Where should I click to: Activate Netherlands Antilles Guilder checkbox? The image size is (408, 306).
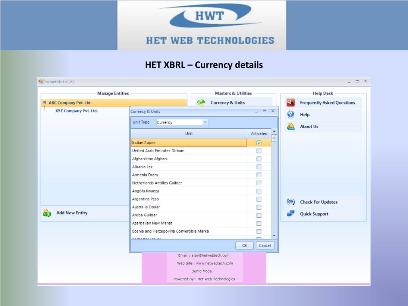click(x=259, y=183)
